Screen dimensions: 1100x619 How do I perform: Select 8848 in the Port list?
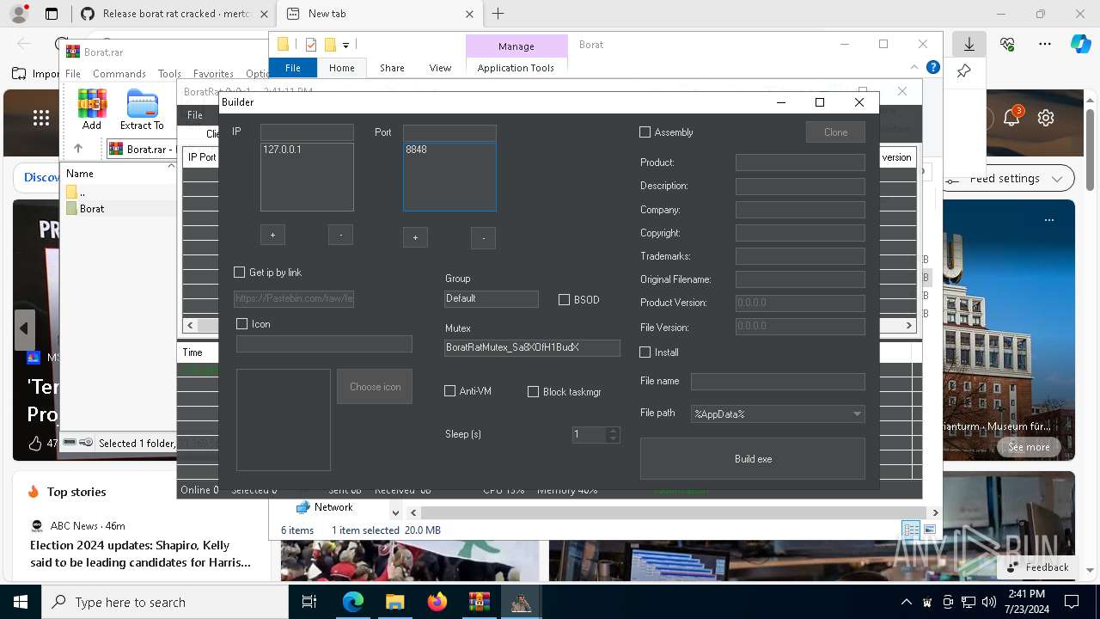click(417, 150)
